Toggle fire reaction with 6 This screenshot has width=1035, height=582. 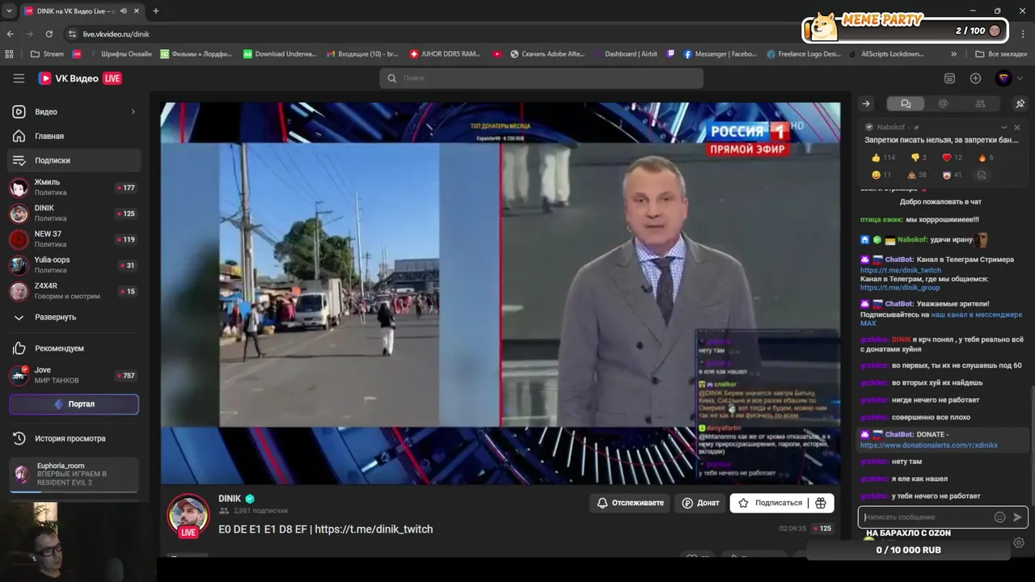point(986,158)
